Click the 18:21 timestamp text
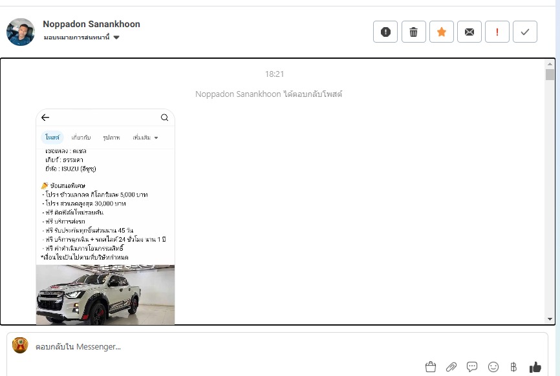Image resolution: width=560 pixels, height=376 pixels. (274, 74)
